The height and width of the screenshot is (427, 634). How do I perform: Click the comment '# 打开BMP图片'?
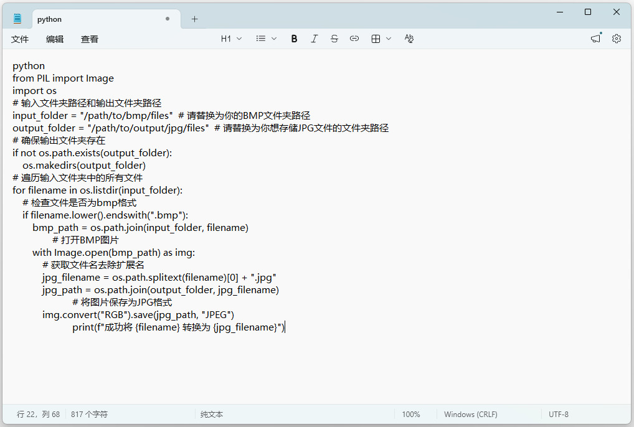coord(86,240)
